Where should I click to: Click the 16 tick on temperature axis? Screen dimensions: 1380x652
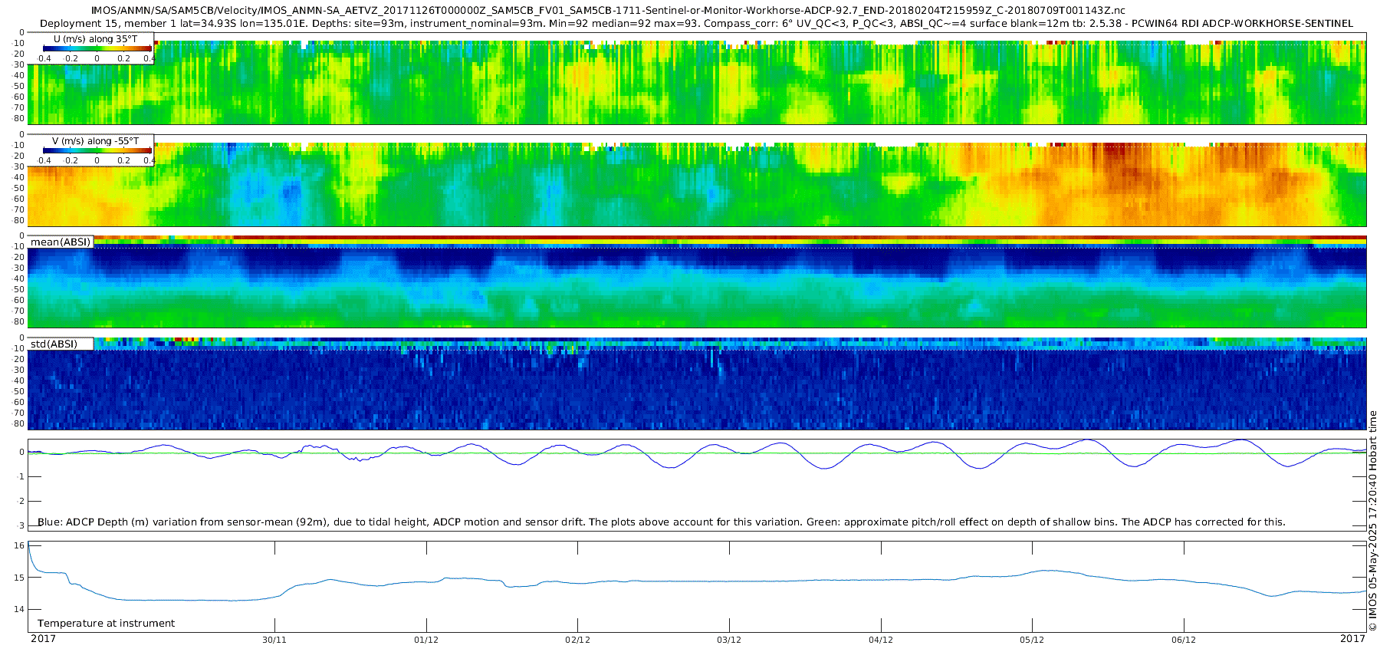point(19,546)
